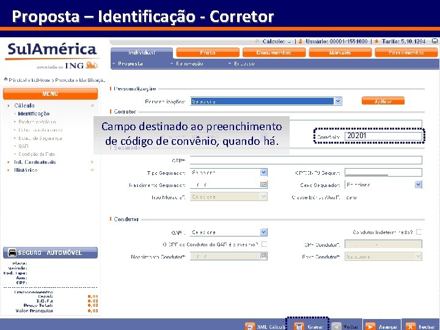
Task: Open the Endosso submenu
Action: tap(244, 64)
